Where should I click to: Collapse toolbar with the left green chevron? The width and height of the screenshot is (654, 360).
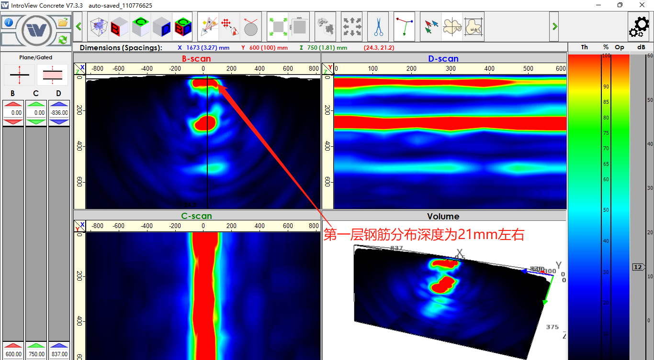(79, 26)
